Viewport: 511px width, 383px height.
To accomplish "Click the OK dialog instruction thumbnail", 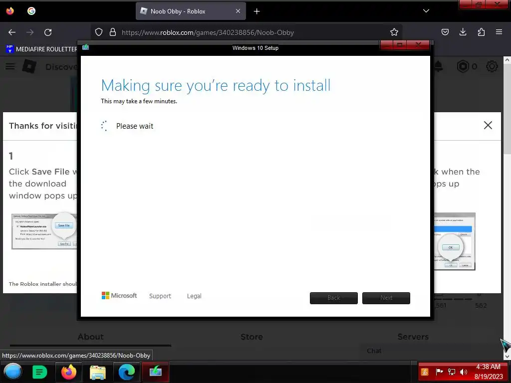I will tap(455, 241).
